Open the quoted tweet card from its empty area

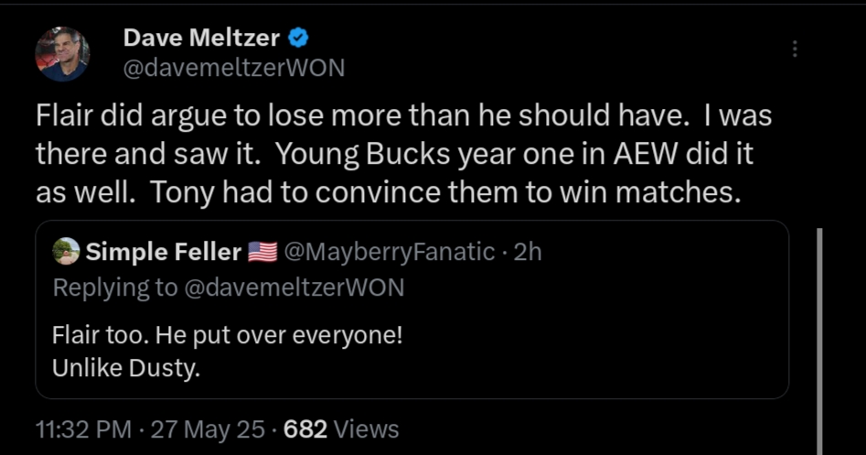[x=594, y=348]
